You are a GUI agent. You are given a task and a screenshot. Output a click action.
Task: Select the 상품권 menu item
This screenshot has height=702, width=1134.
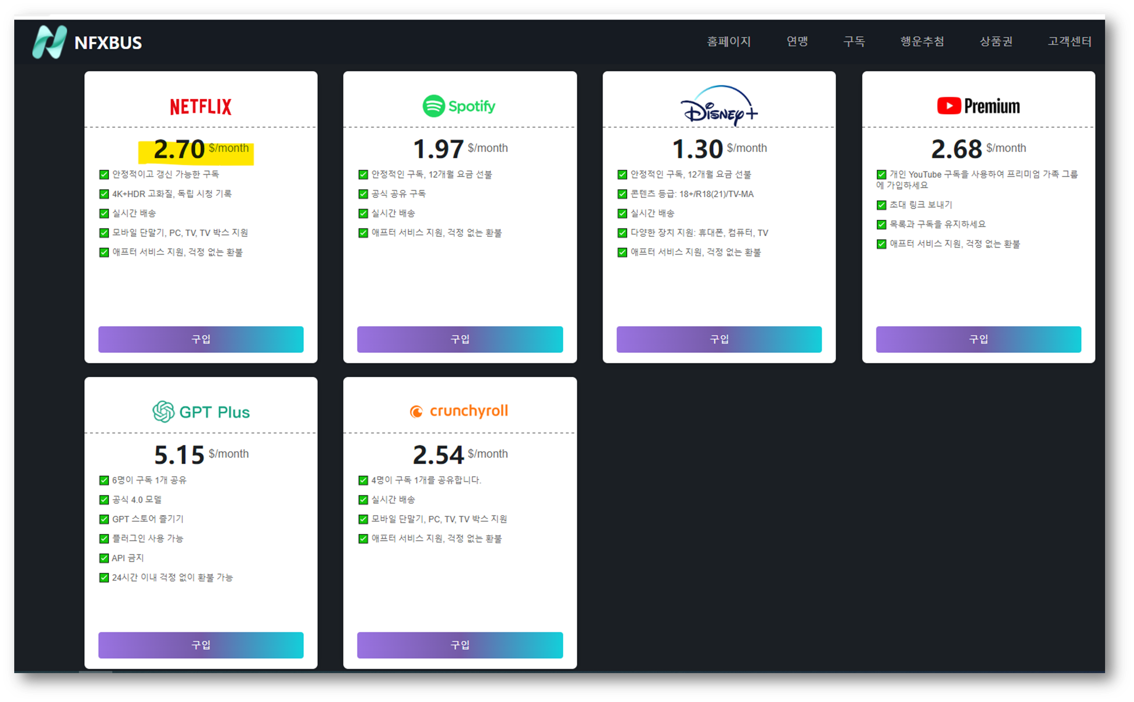tap(996, 42)
